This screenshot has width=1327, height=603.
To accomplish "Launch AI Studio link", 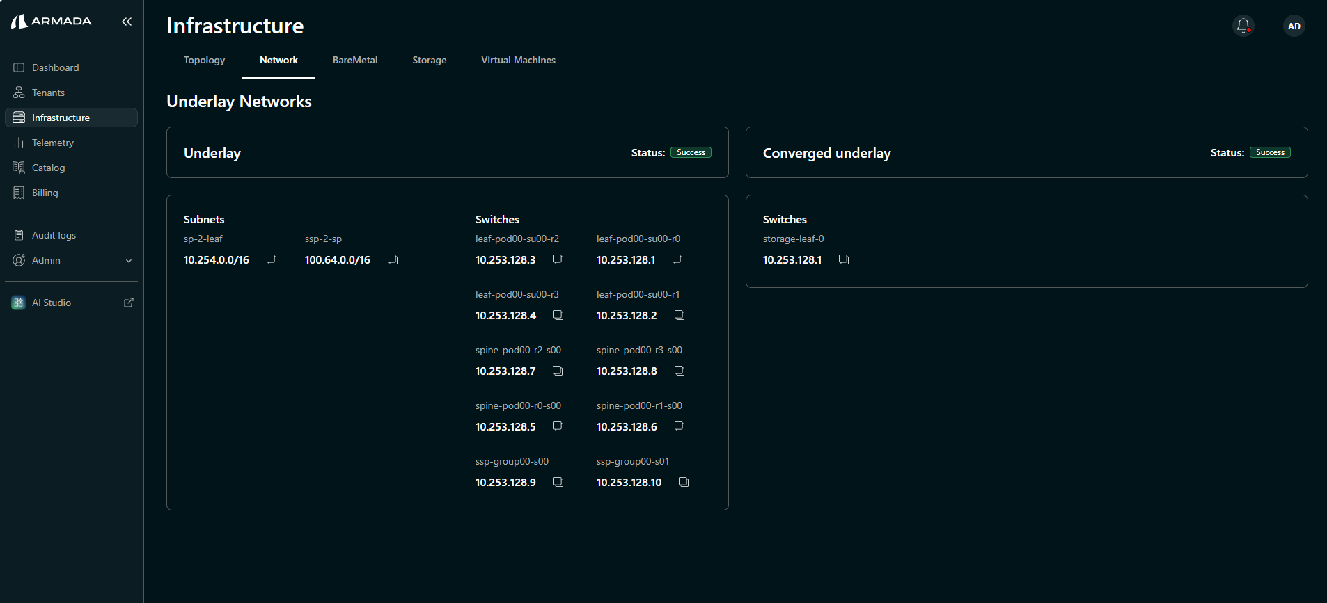I will coord(71,303).
